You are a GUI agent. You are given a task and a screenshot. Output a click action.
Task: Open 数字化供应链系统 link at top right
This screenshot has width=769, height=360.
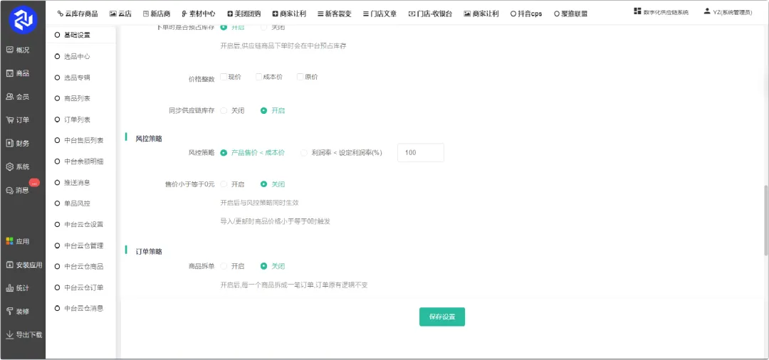point(661,12)
